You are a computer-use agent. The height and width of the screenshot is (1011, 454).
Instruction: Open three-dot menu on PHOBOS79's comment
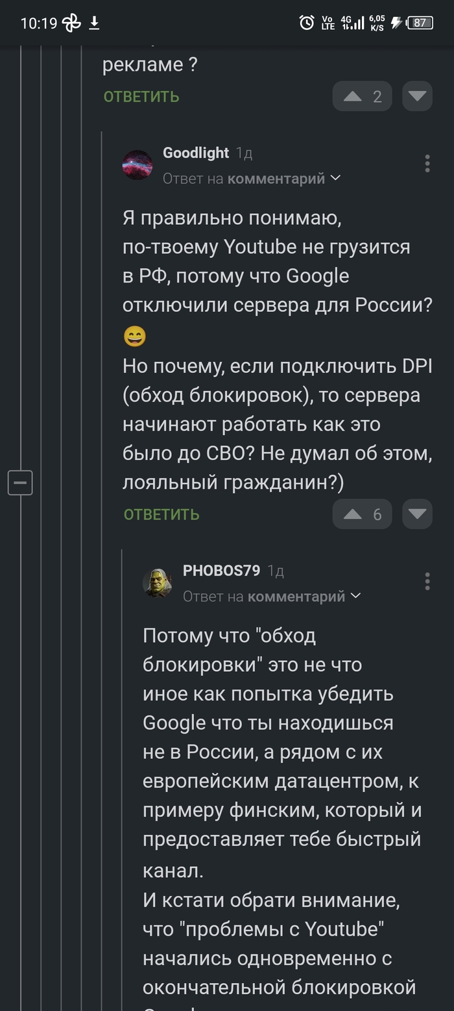427,582
